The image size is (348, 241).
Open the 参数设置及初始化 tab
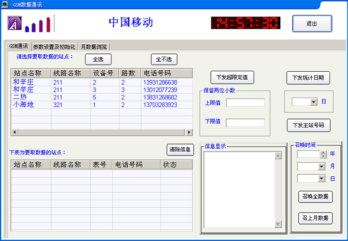tap(54, 47)
